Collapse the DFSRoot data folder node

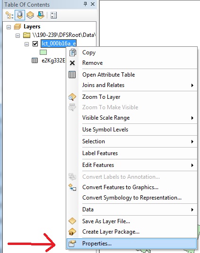point(17,35)
